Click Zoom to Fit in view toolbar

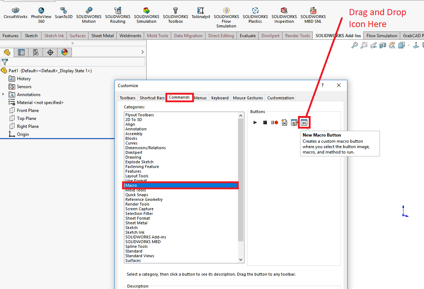coord(354,45)
